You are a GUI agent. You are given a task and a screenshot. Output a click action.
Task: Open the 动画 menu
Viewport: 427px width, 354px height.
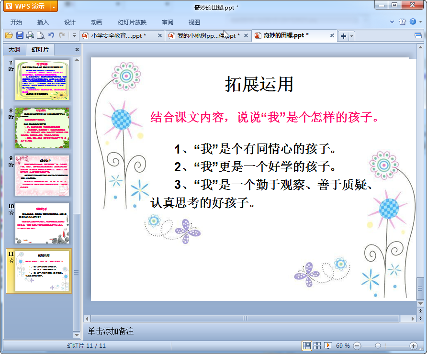coord(97,22)
